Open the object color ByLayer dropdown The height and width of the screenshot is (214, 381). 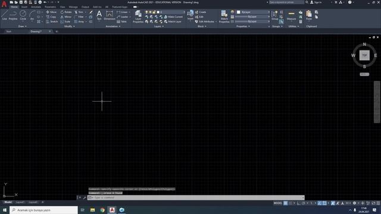pyautogui.click(x=253, y=12)
